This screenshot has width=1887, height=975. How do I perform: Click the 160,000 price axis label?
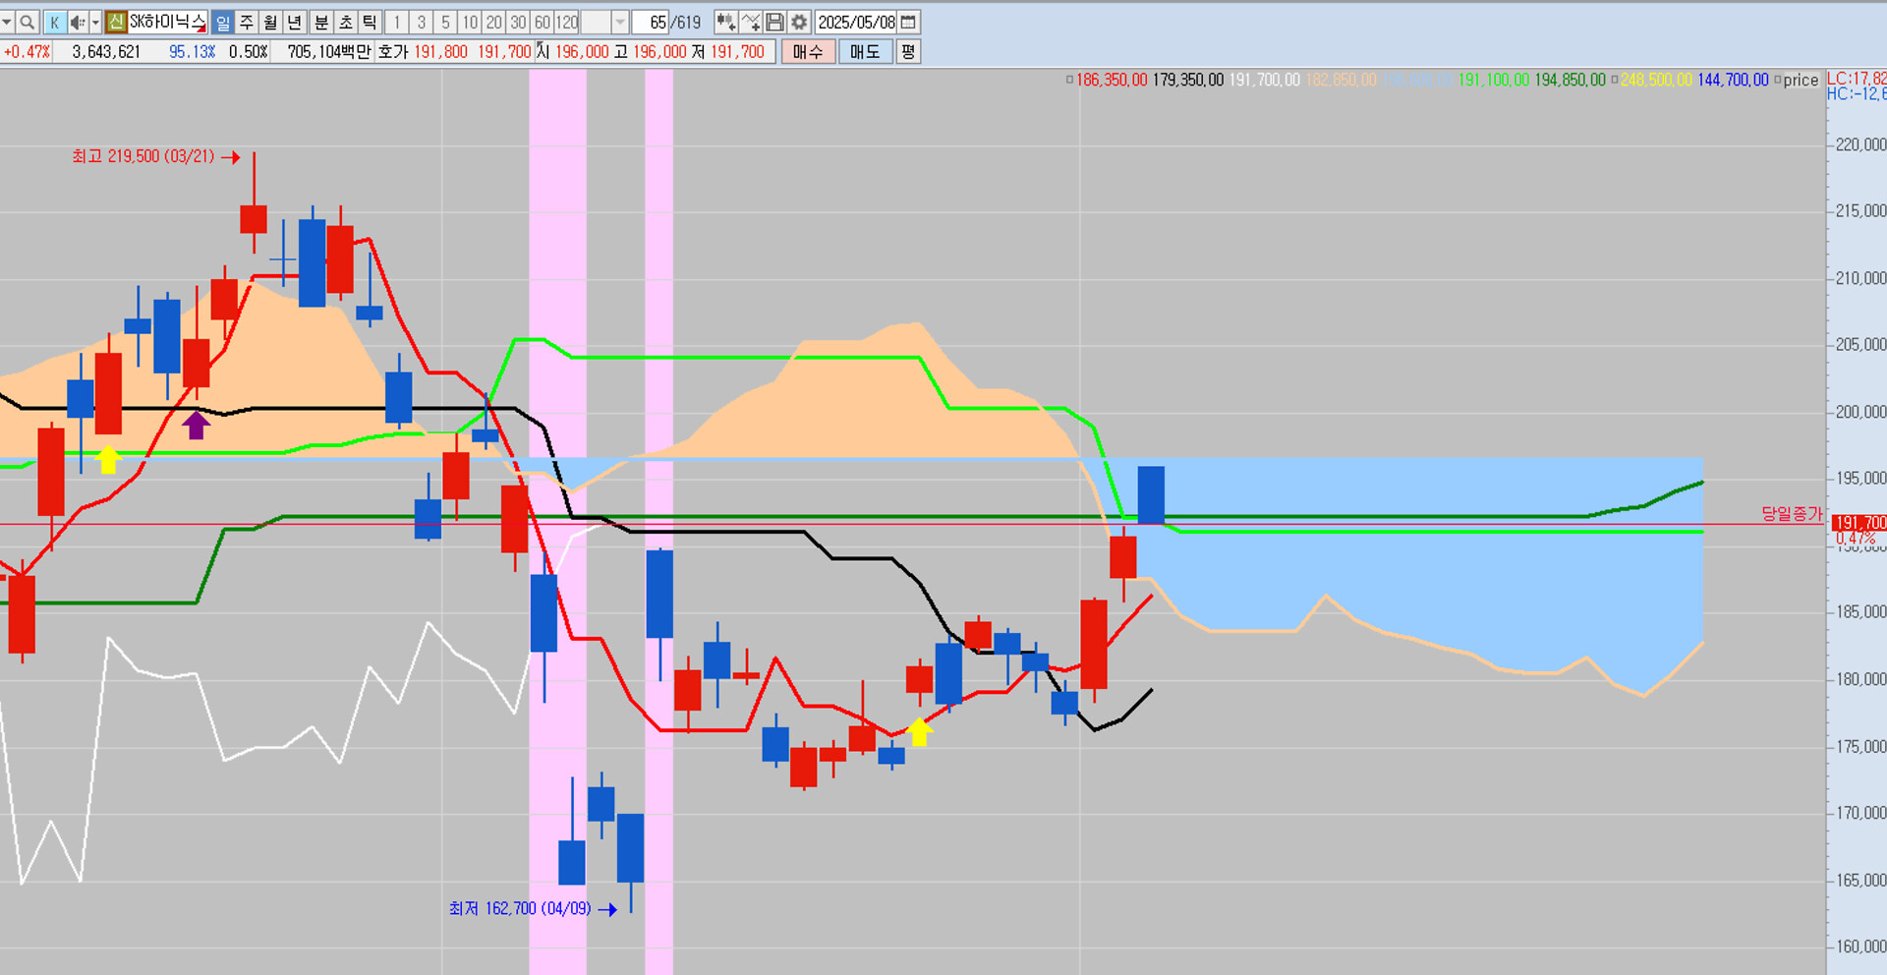tap(1860, 946)
